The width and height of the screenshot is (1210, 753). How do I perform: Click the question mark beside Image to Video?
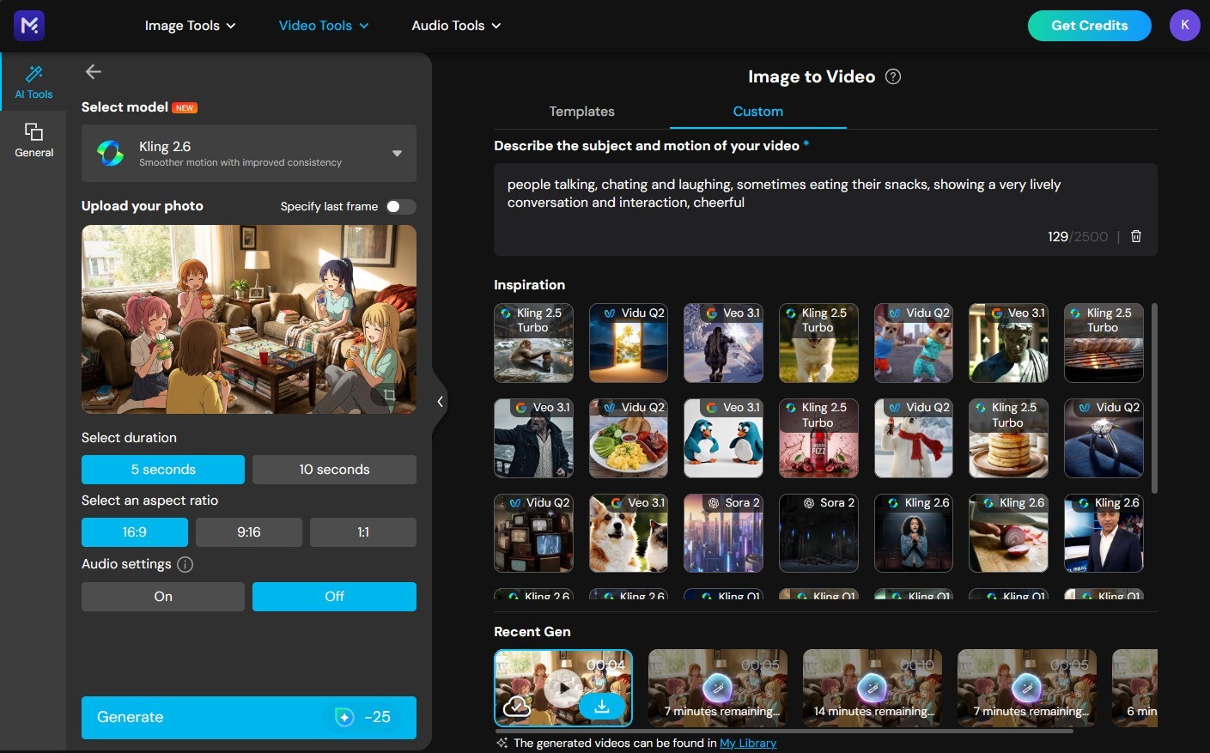click(892, 76)
